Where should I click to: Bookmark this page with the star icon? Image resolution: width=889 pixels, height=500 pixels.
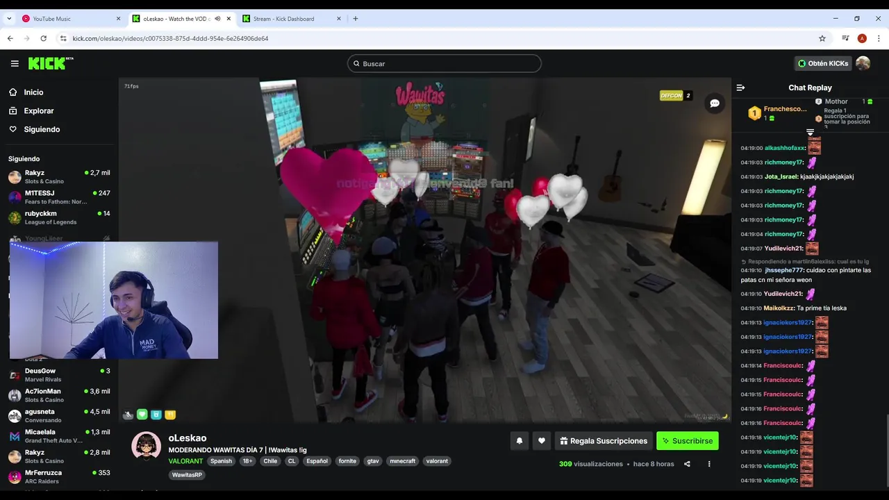[822, 38]
